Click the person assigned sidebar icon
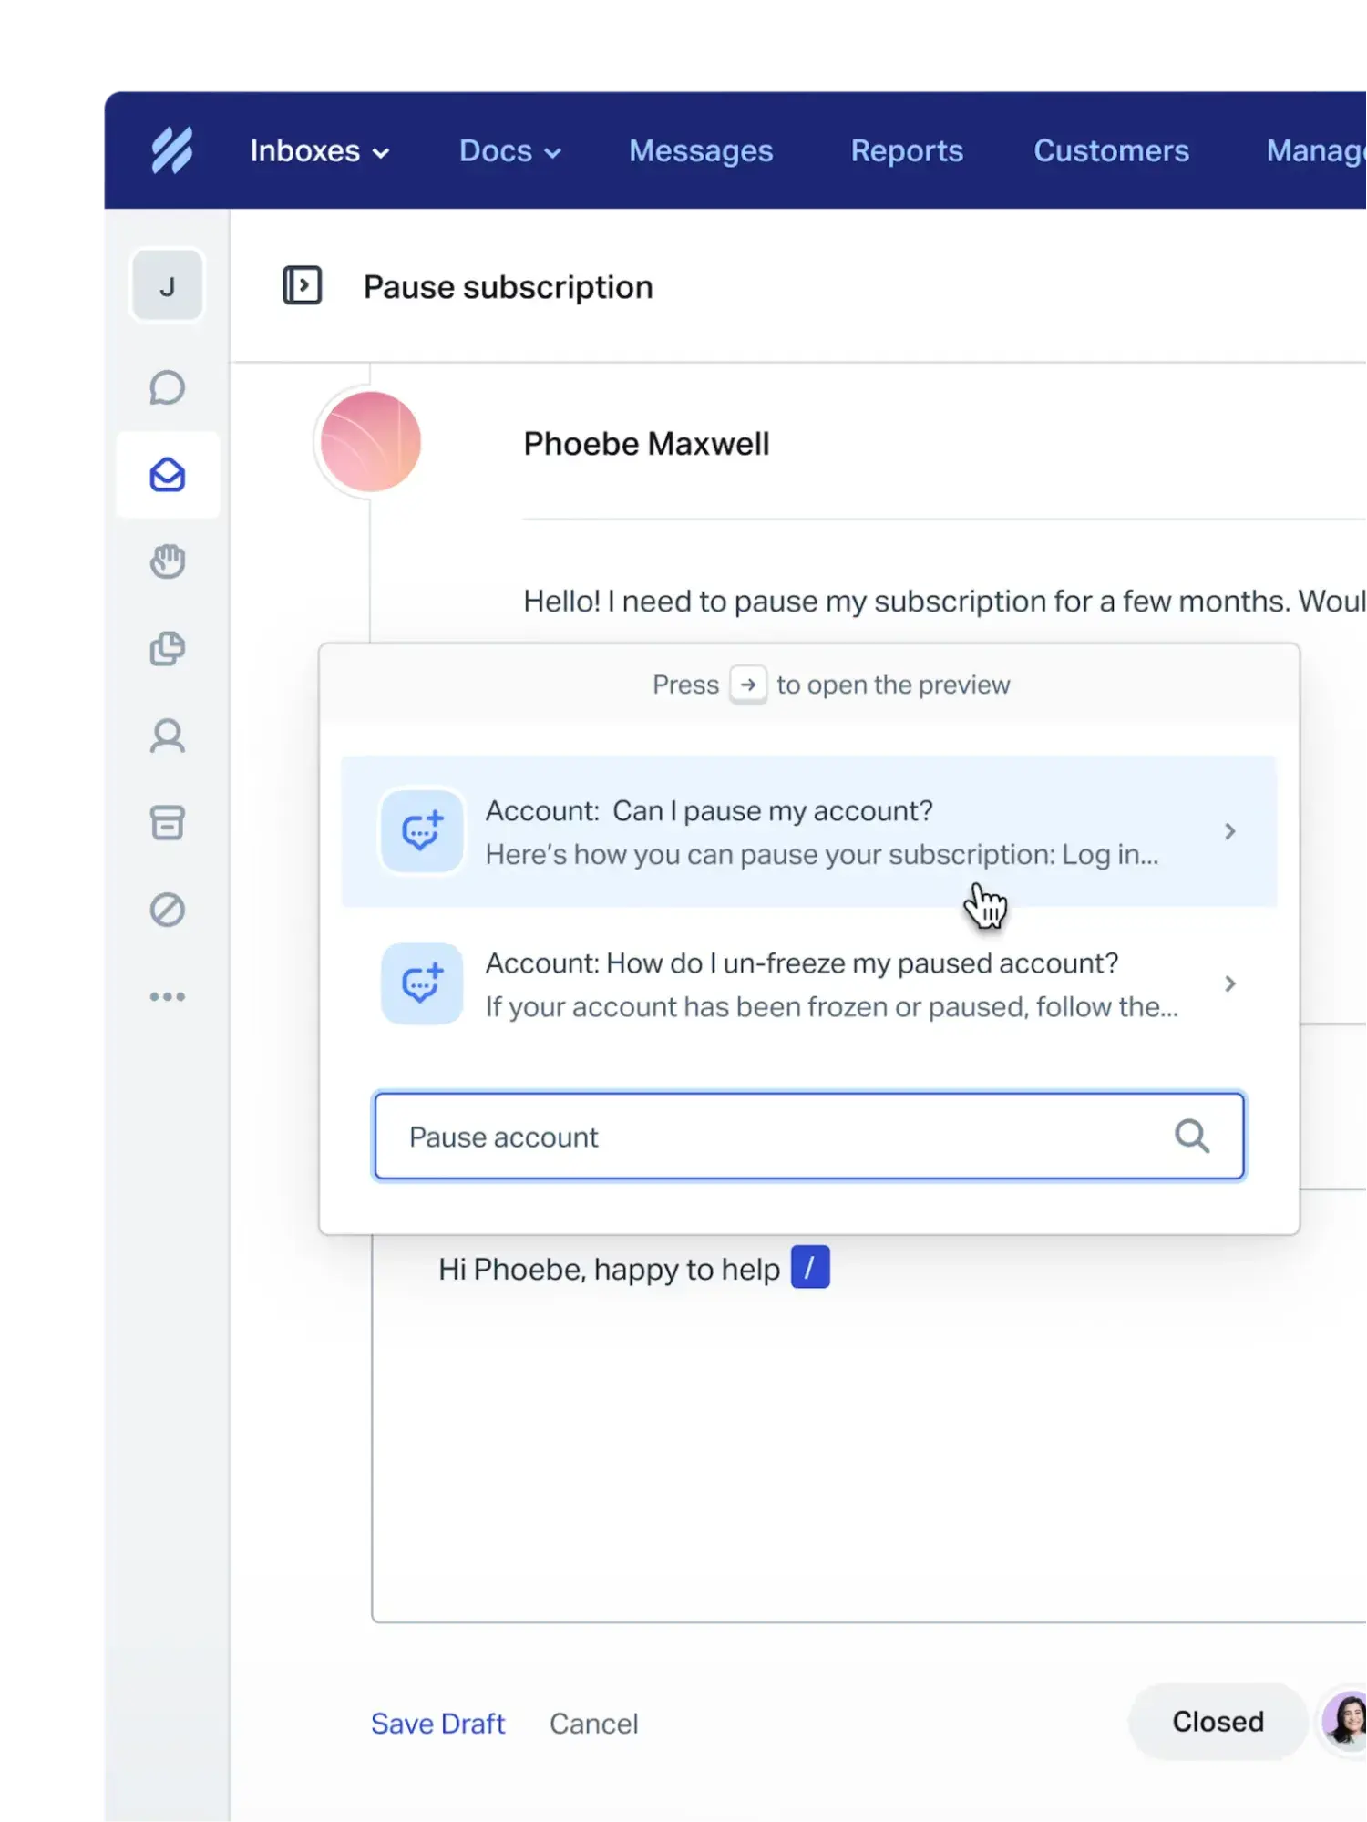The width and height of the screenshot is (1367, 1822). point(168,736)
